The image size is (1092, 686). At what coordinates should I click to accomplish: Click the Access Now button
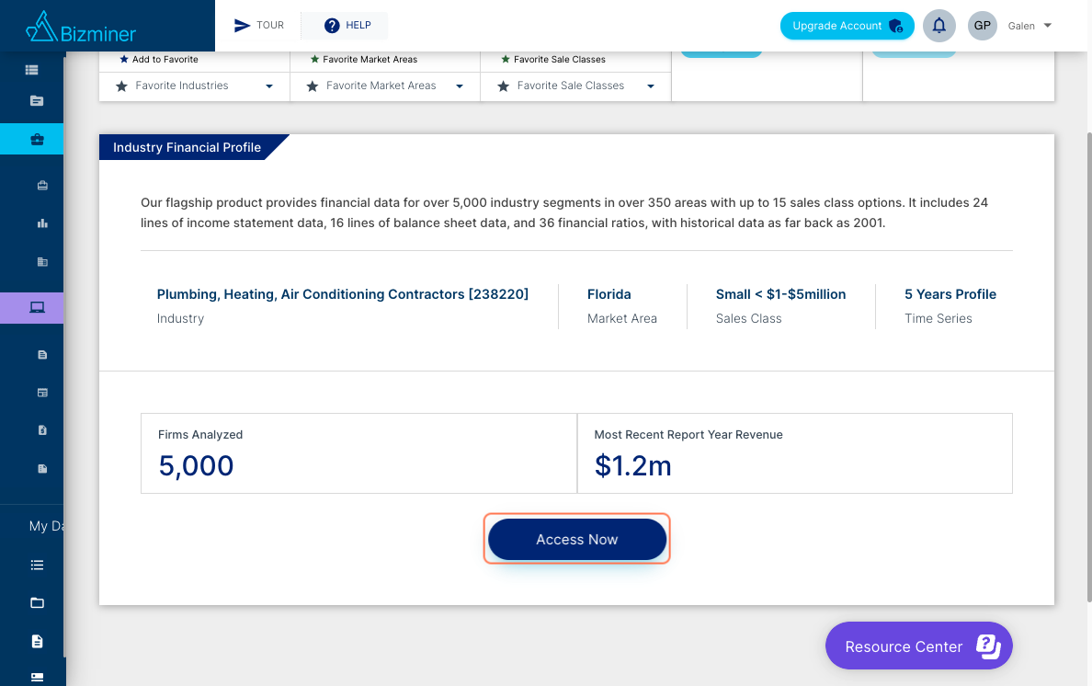coord(576,539)
